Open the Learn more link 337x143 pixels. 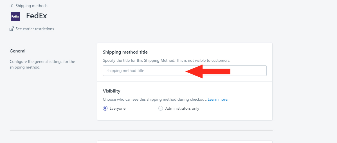tap(217, 100)
